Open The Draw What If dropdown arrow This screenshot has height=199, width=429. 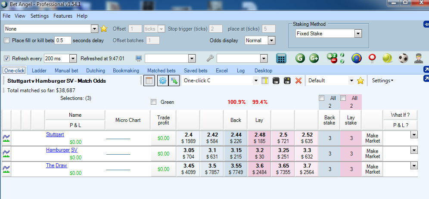tap(414, 166)
